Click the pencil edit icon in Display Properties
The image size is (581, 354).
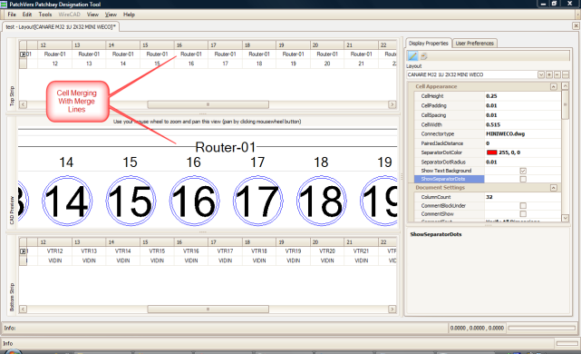click(x=412, y=56)
